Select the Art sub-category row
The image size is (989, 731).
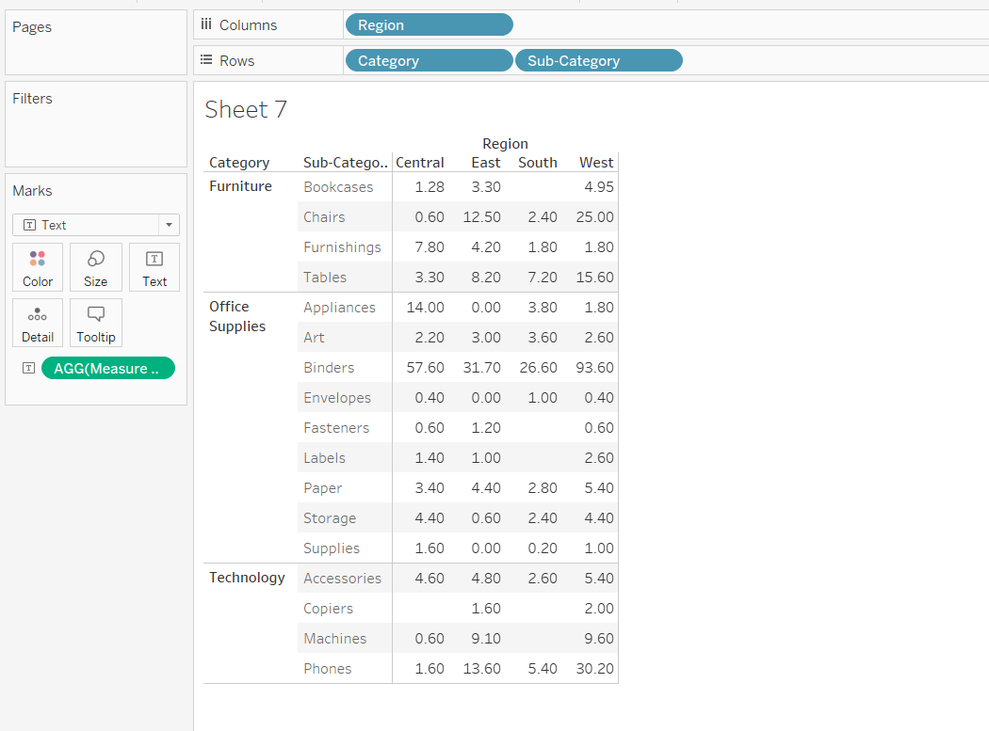pos(314,338)
